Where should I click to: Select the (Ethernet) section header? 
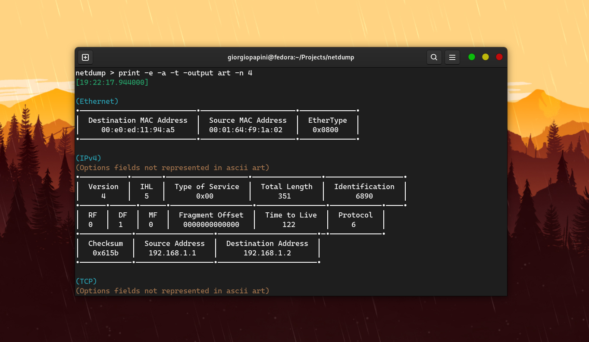[97, 101]
